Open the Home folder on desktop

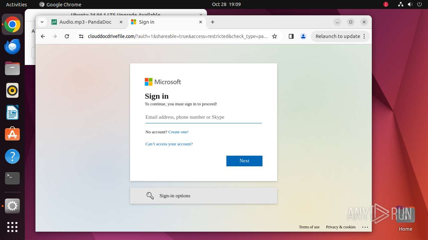point(406,219)
